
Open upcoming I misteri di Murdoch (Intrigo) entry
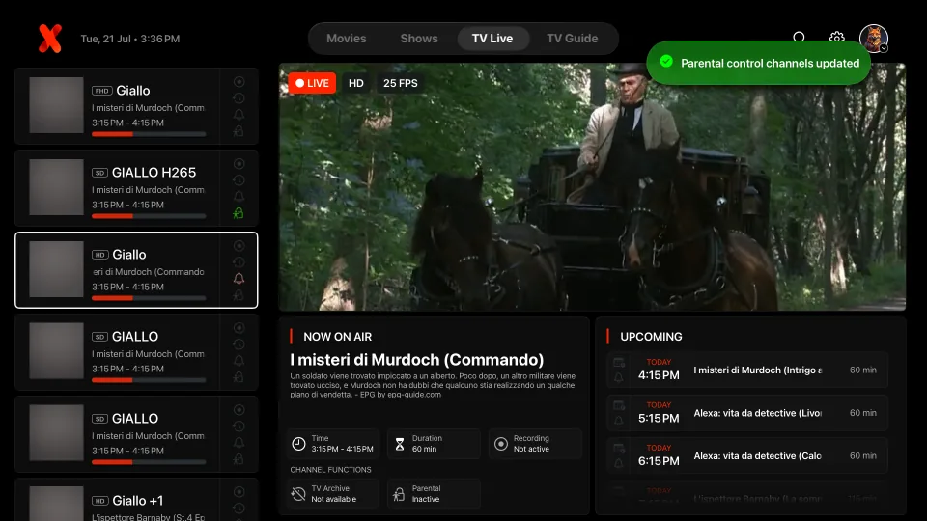click(747, 370)
